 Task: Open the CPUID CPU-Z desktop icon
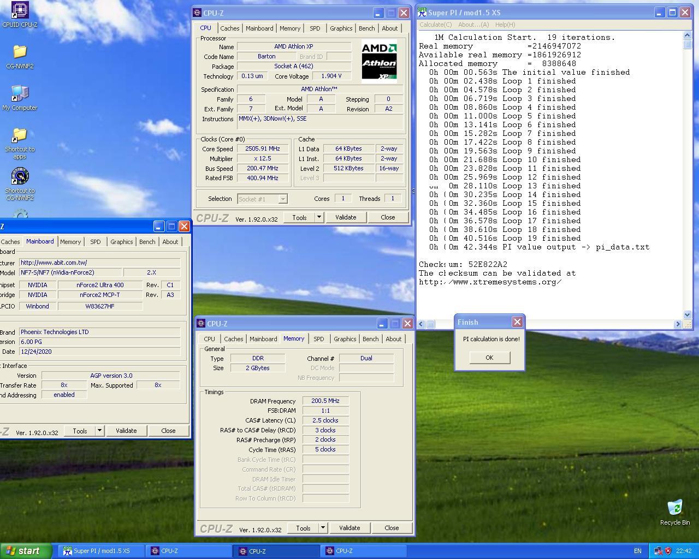point(20,14)
